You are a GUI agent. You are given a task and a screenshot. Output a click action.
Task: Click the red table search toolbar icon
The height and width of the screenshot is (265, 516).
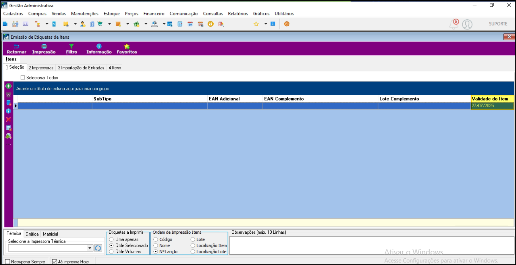click(221, 24)
